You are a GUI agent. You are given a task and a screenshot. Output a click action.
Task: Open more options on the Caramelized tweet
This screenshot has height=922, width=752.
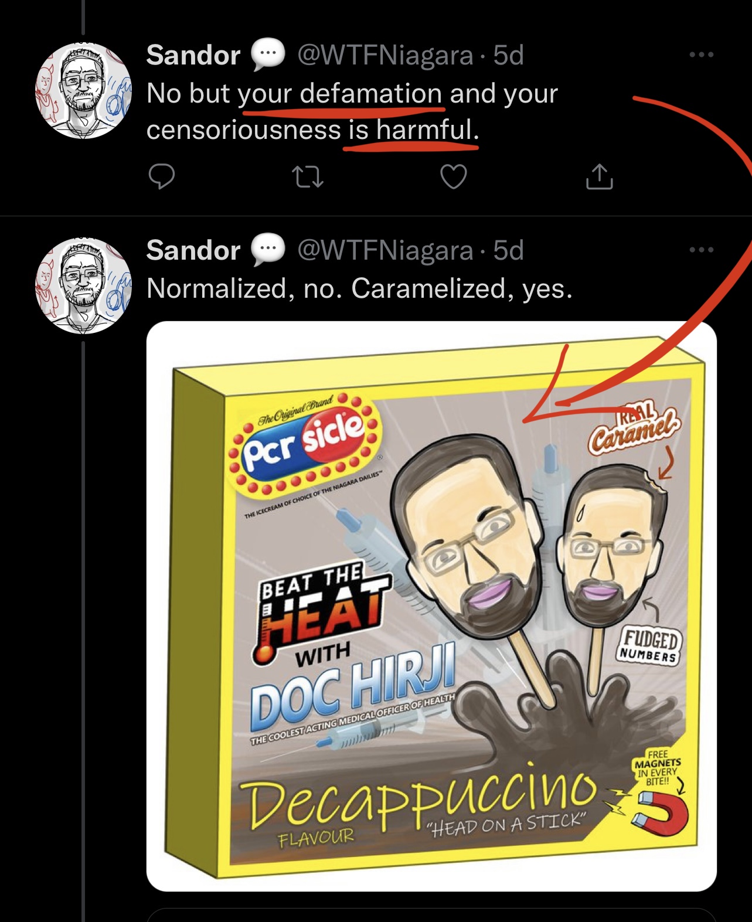click(701, 250)
